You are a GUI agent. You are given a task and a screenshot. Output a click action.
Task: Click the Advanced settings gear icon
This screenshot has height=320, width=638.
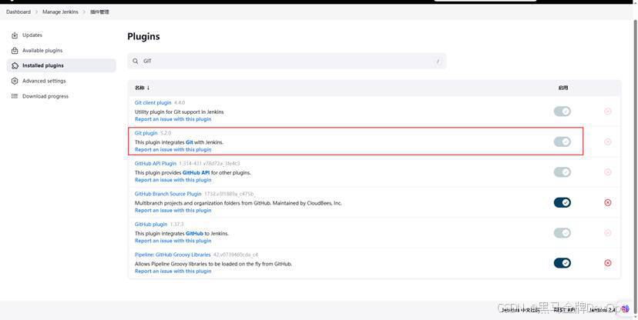click(15, 82)
